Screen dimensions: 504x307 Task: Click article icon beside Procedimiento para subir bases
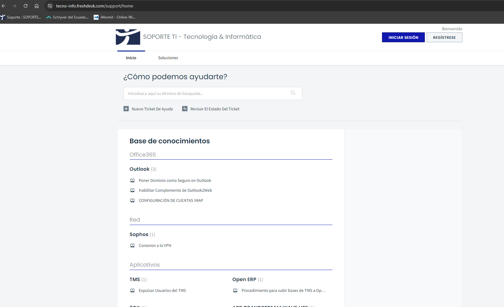(235, 291)
